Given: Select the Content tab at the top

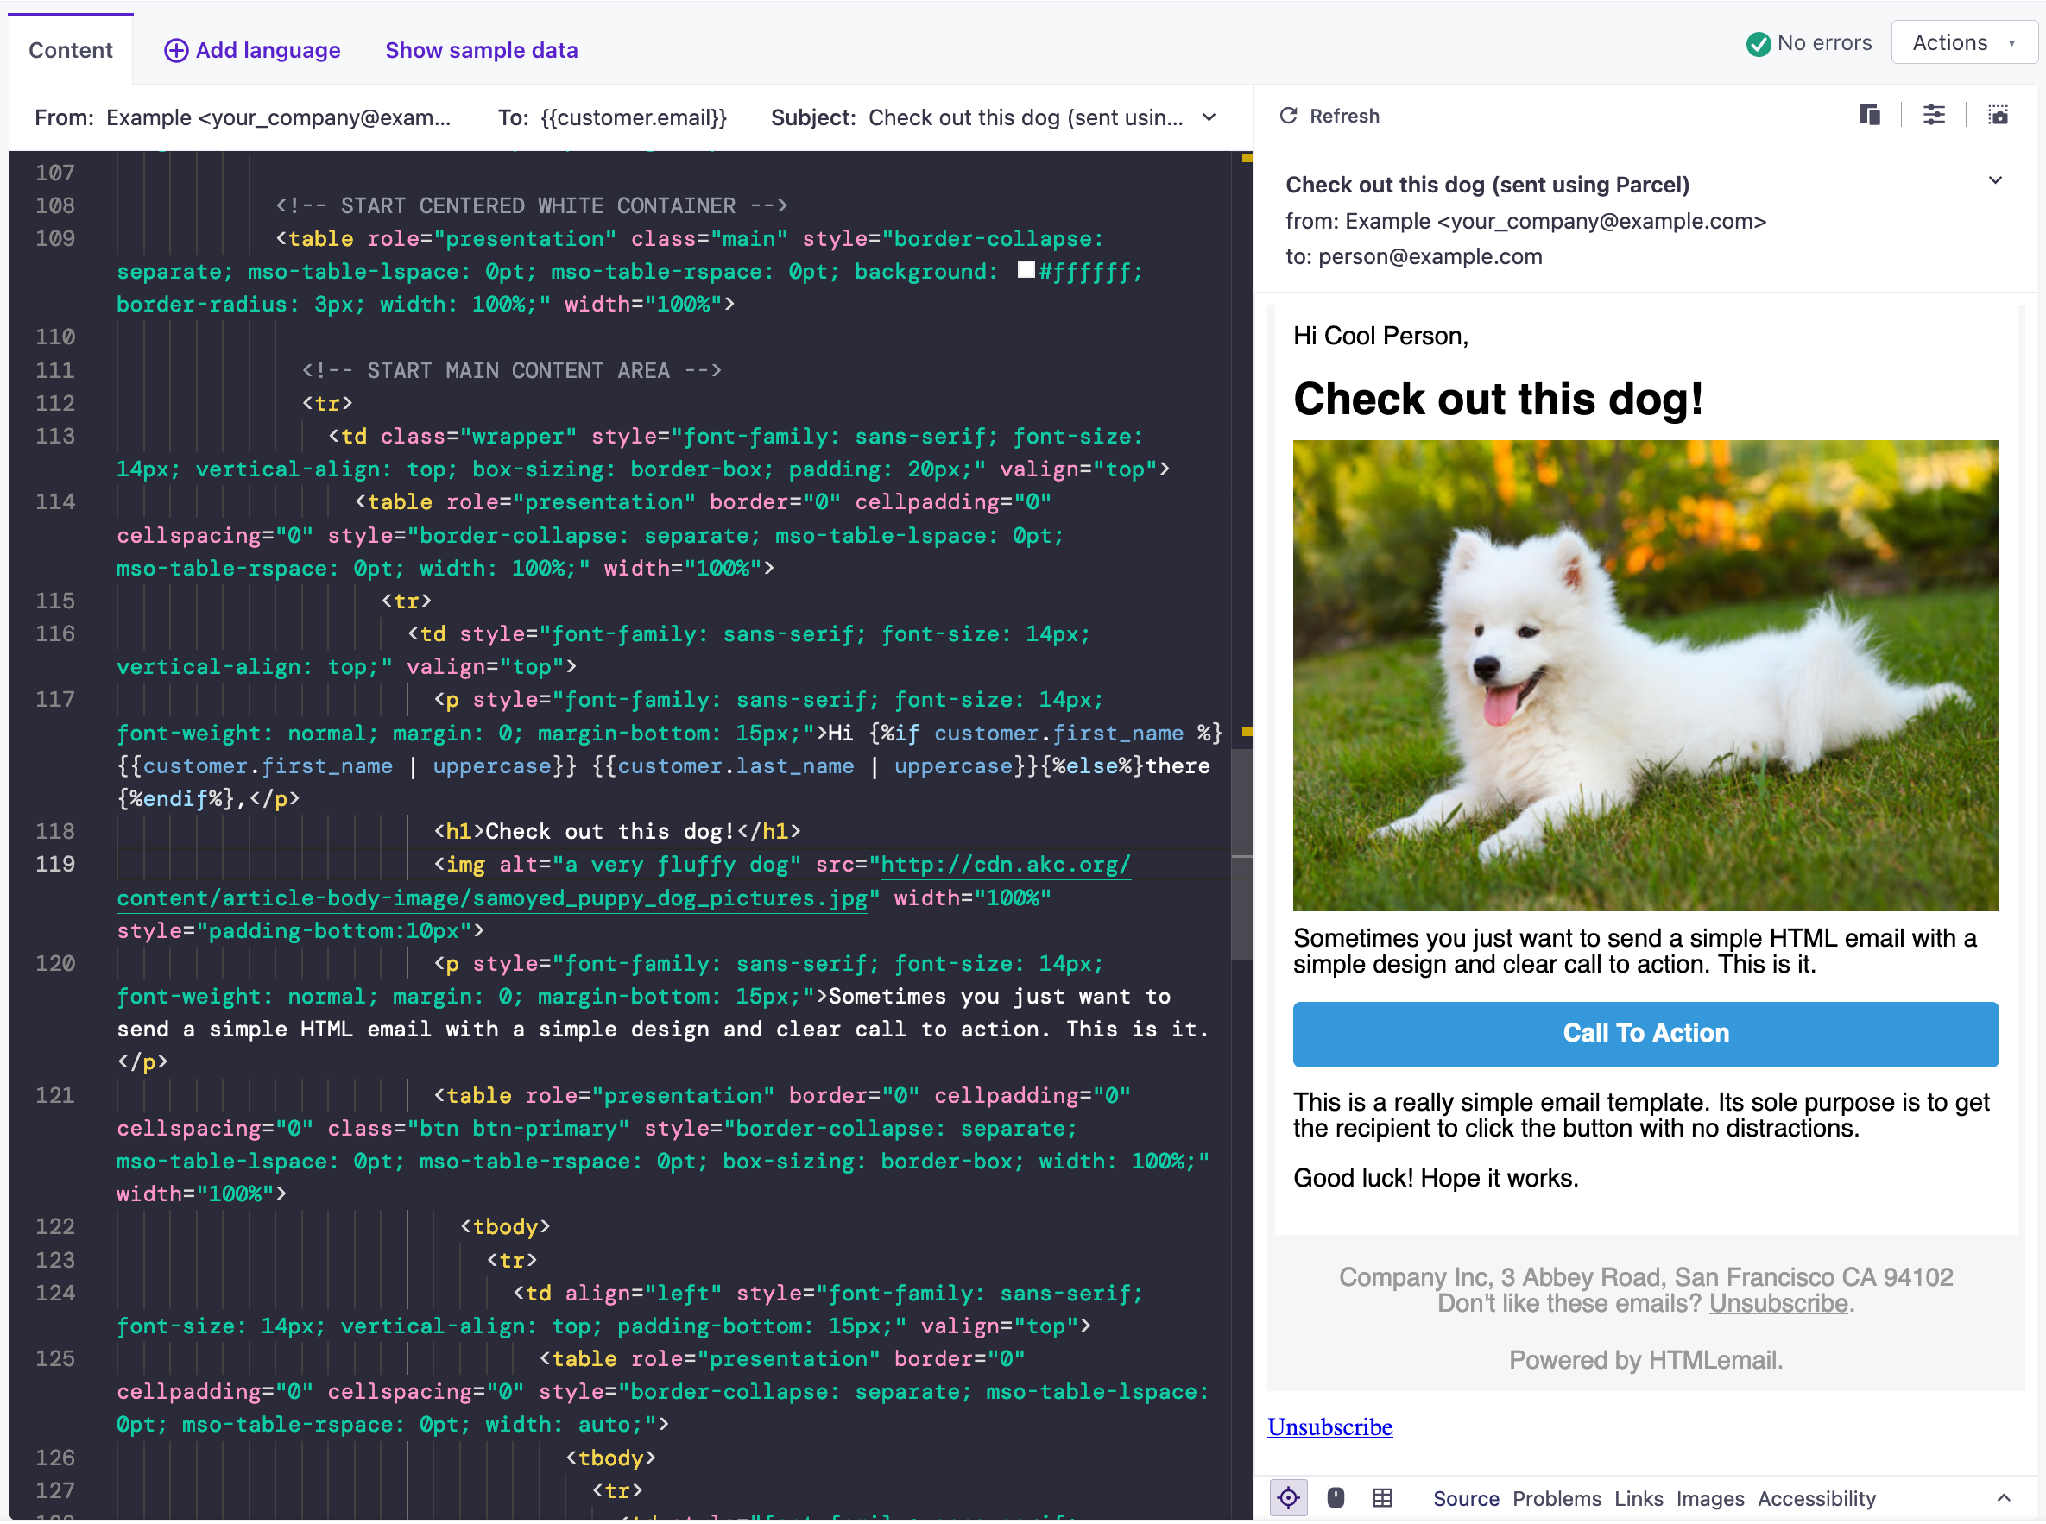Looking at the screenshot, I should coord(72,50).
